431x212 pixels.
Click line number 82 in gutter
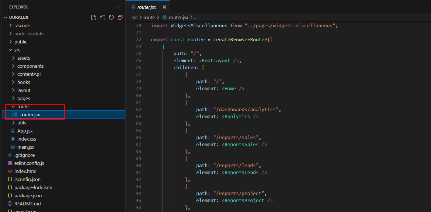pyautogui.click(x=138, y=109)
